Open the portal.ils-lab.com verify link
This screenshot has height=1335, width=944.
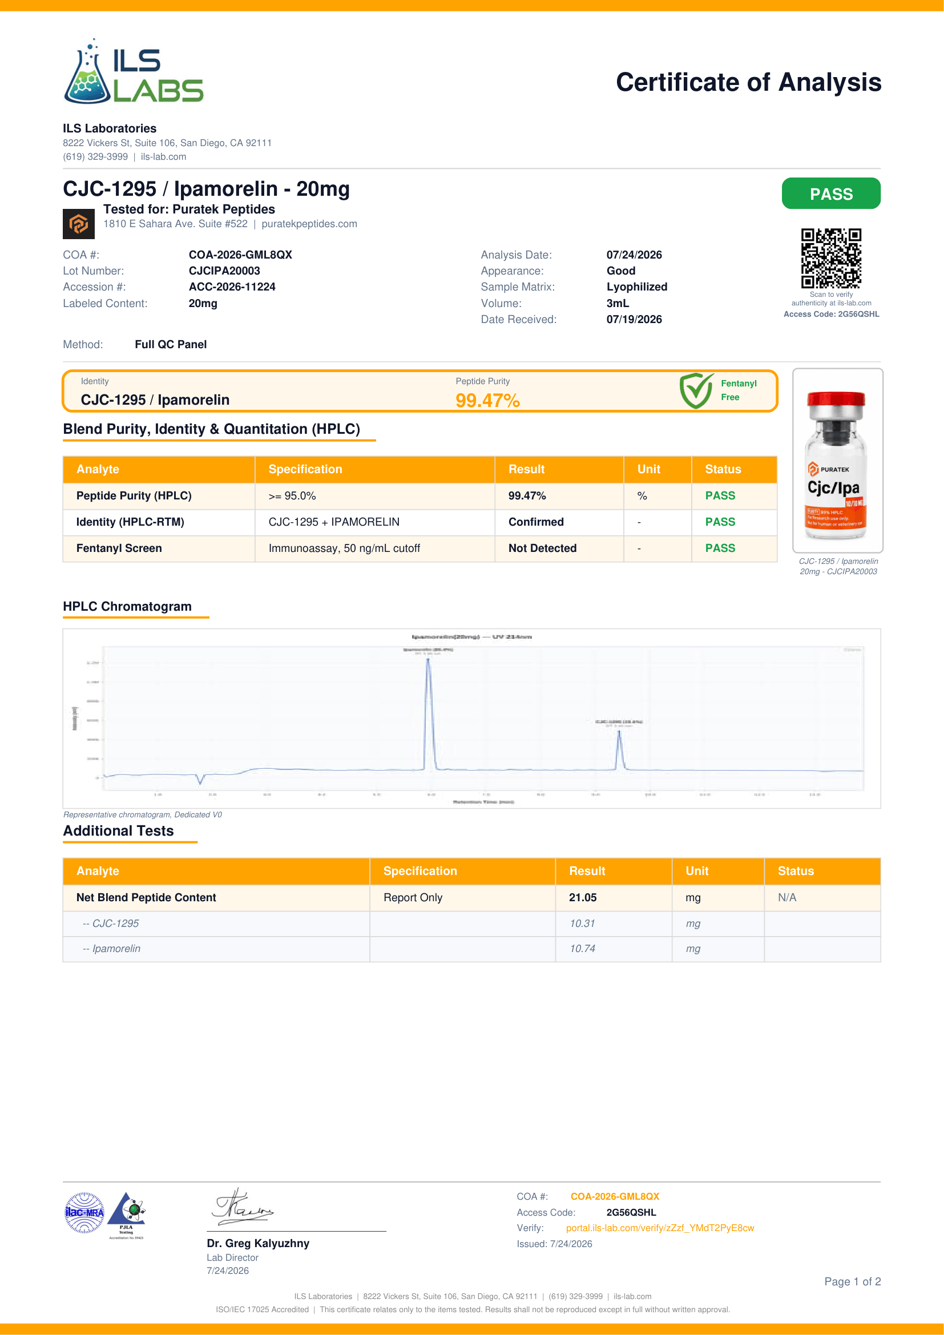pos(660,1228)
